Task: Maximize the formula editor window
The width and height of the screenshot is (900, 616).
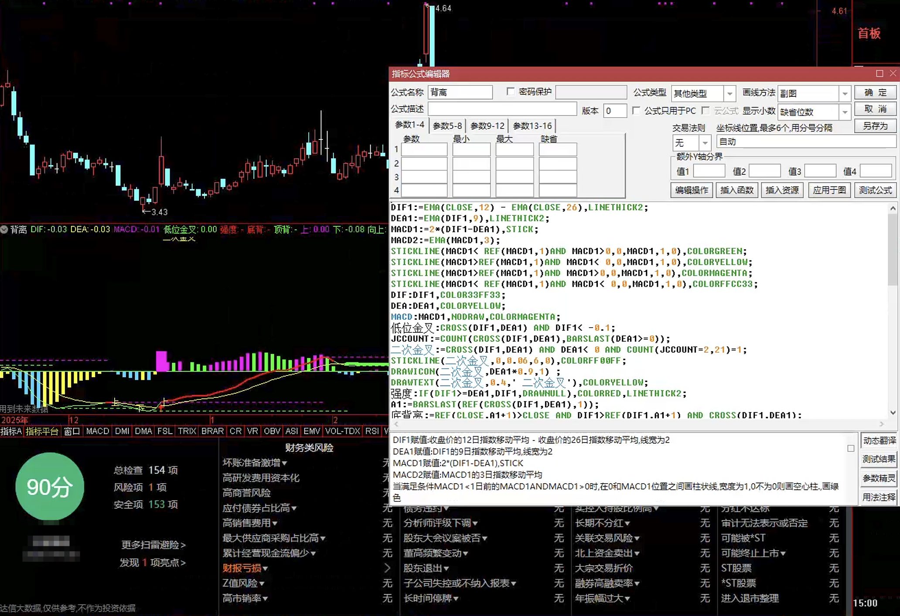Action: pyautogui.click(x=880, y=74)
